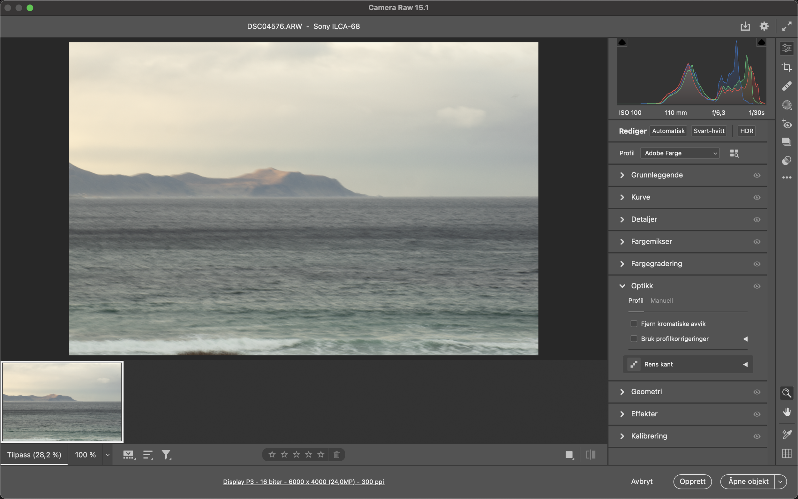This screenshot has height=499, width=798.
Task: Click the trash mark-for-deletion icon
Action: 336,454
